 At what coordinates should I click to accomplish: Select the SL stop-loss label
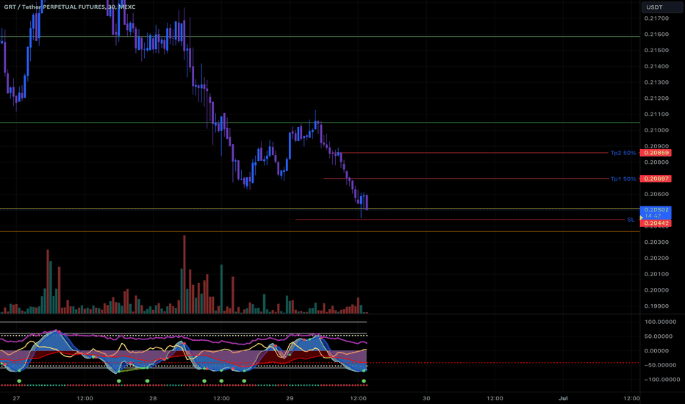631,220
